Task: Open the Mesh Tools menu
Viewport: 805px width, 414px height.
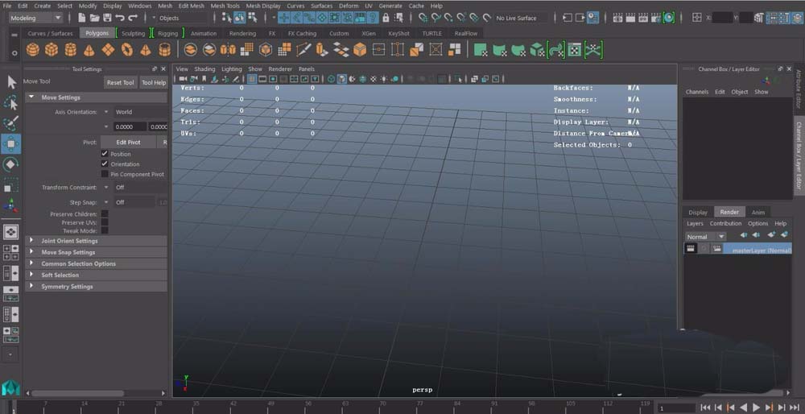Action: pyautogui.click(x=225, y=6)
